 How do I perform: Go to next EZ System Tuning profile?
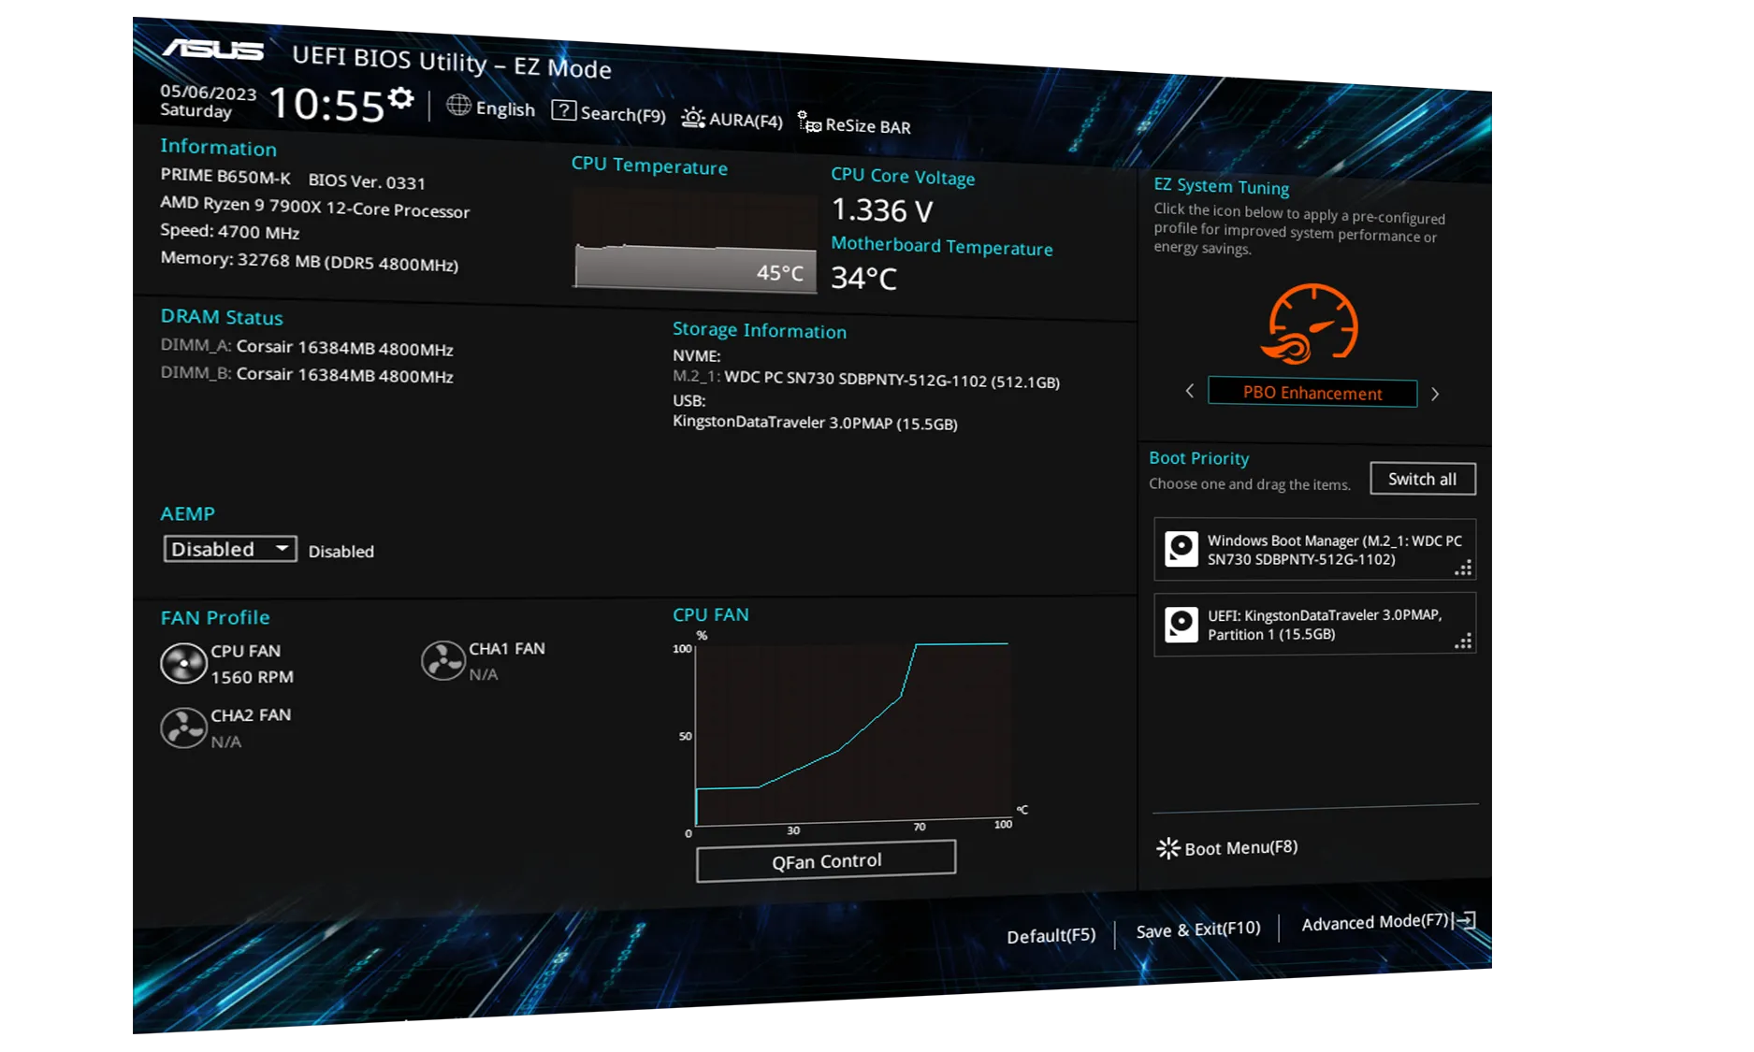[x=1435, y=394]
